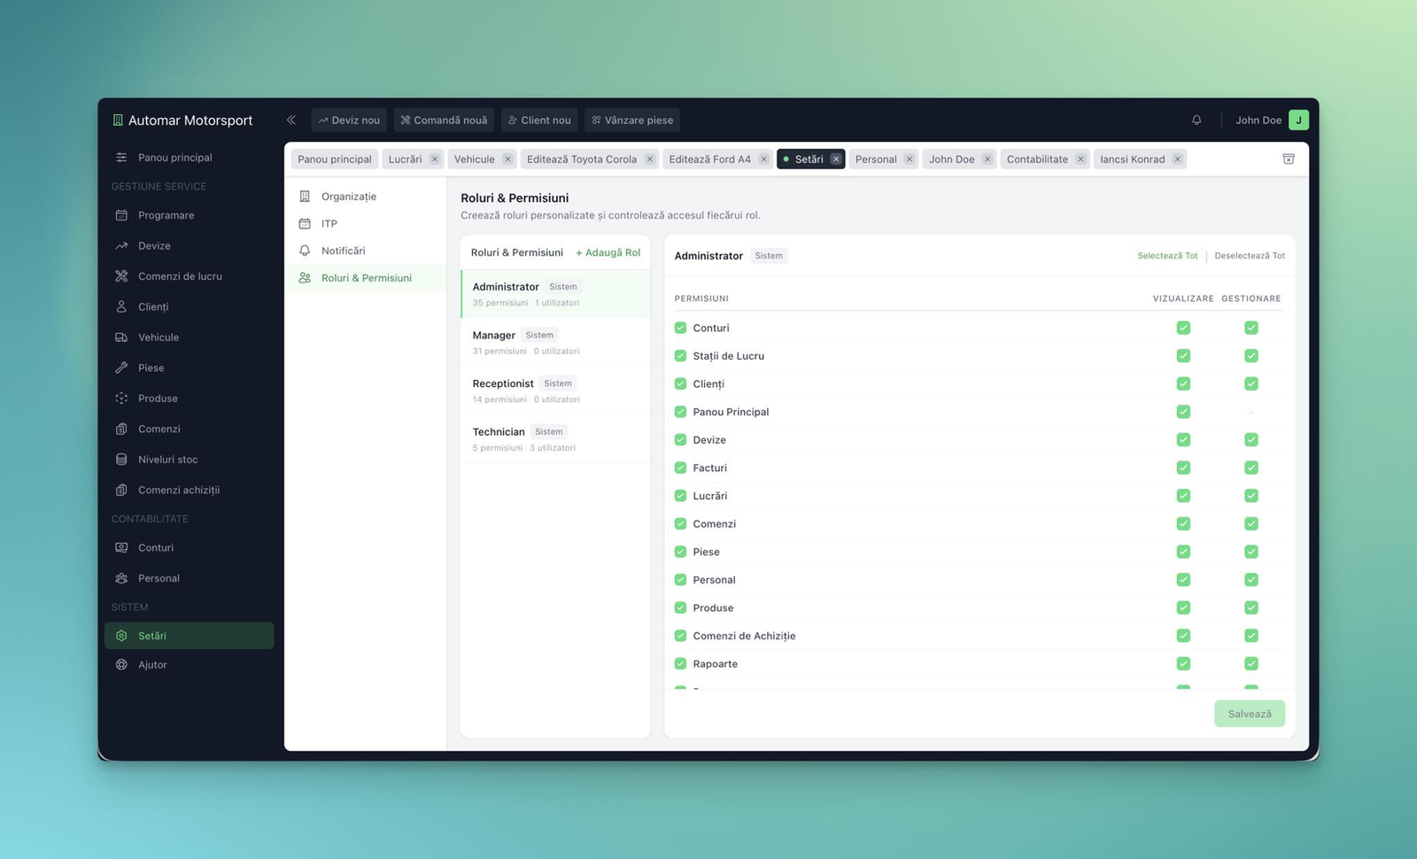
Task: Click the Clienți person icon in the sidebar
Action: pos(121,306)
